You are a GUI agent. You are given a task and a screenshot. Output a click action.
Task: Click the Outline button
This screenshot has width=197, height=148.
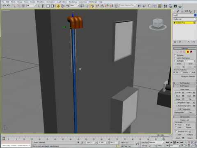(x=189, y=92)
